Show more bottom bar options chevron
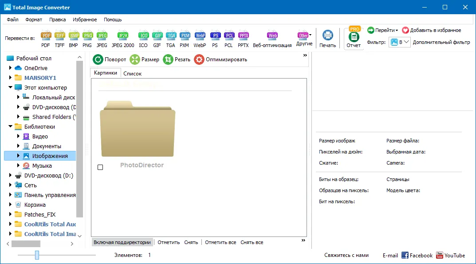The height and width of the screenshot is (264, 476). 303,240
